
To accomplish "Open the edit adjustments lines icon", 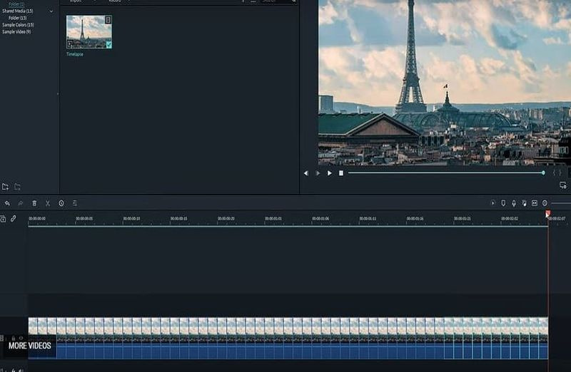I will (x=75, y=203).
